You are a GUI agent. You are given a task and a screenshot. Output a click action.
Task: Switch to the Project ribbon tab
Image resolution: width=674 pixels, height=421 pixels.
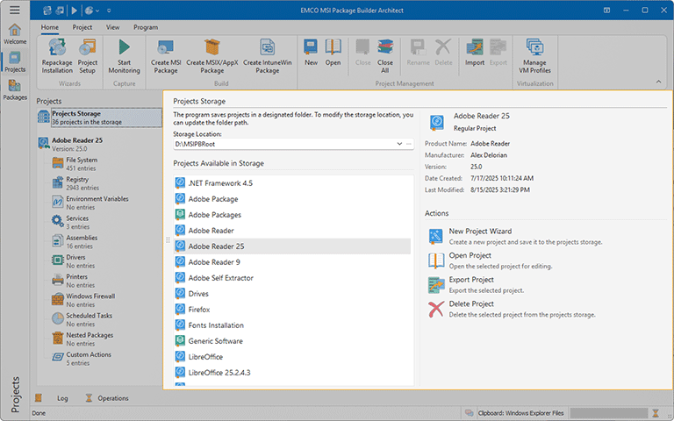coord(82,27)
